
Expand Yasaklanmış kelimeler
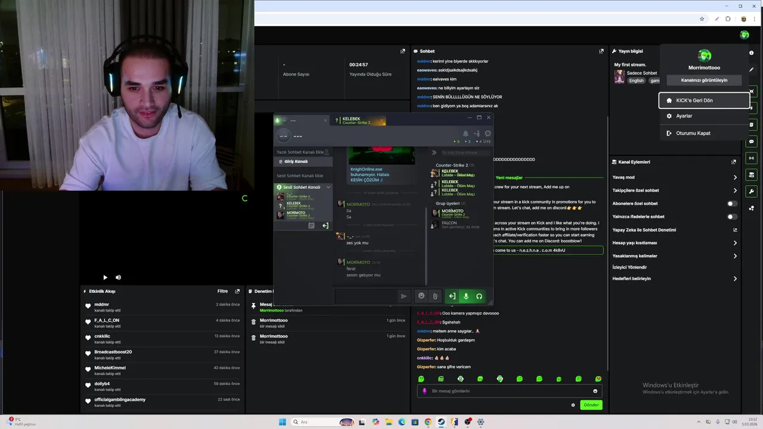[x=735, y=256]
